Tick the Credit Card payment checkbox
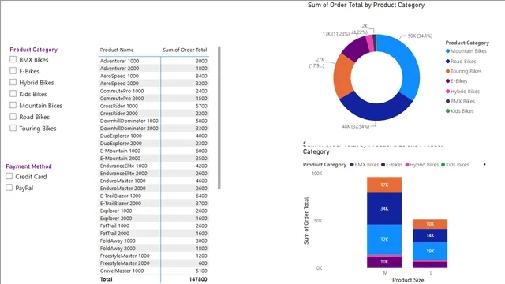The image size is (505, 284). (9, 176)
